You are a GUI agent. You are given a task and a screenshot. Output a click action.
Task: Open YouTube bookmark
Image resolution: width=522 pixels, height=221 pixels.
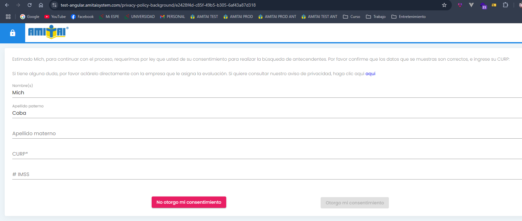(x=55, y=17)
